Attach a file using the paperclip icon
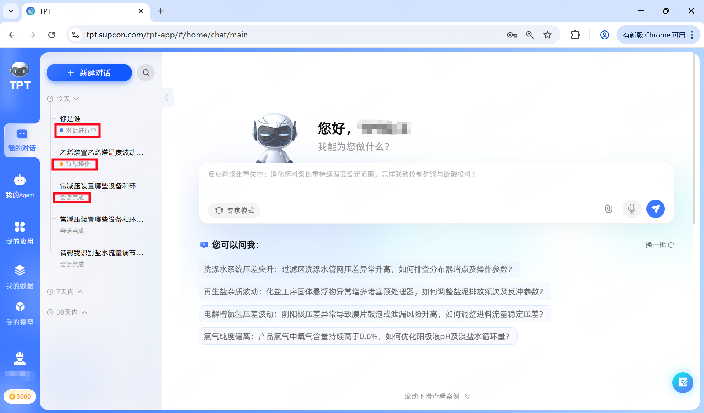This screenshot has width=704, height=413. pyautogui.click(x=609, y=209)
